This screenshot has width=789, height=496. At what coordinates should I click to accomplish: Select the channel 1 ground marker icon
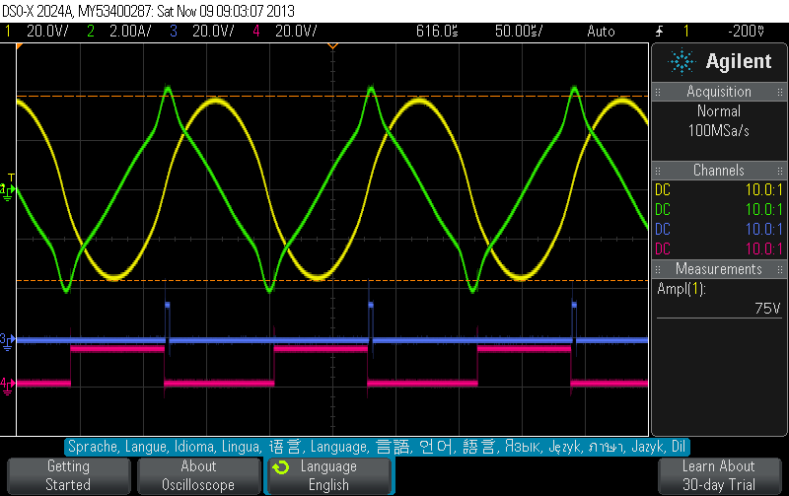[8, 190]
